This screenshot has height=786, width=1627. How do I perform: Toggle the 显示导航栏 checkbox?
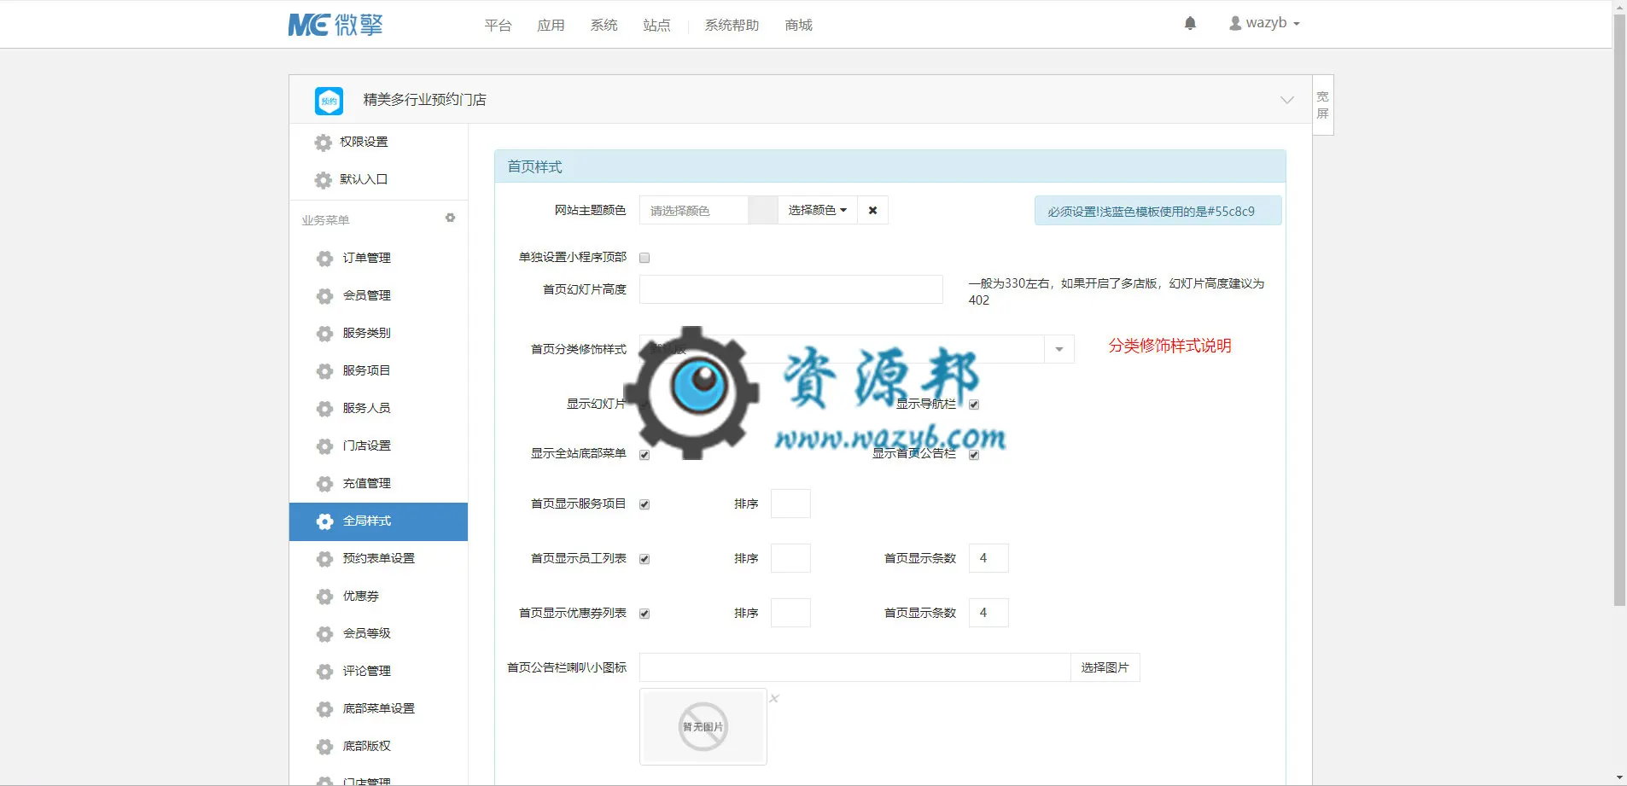pos(974,405)
